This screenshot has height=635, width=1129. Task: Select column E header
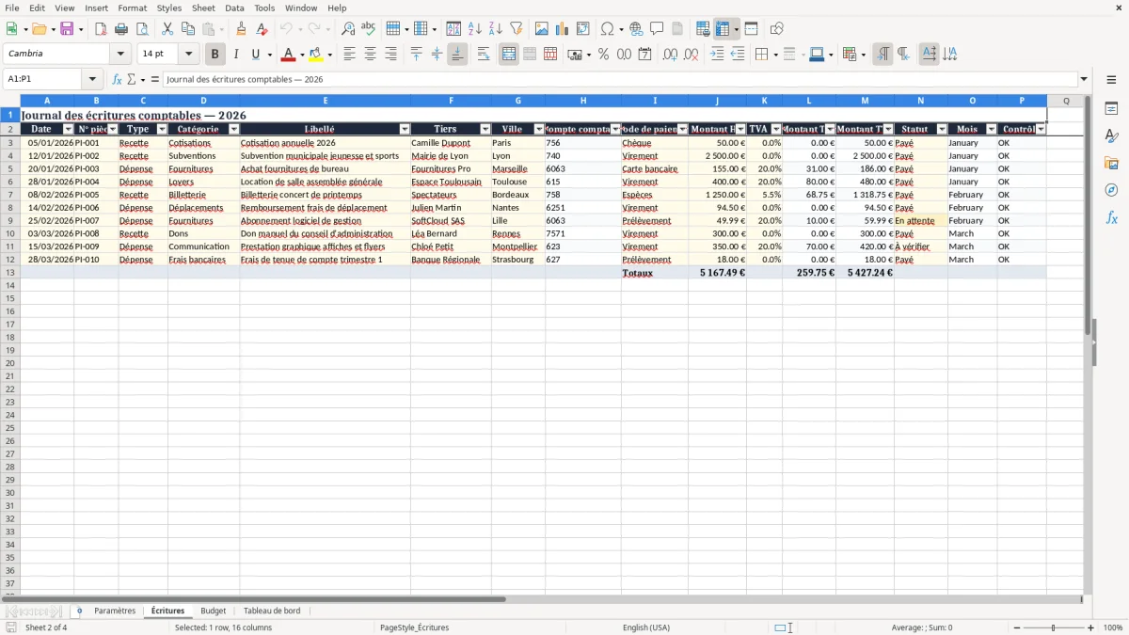[x=326, y=101]
